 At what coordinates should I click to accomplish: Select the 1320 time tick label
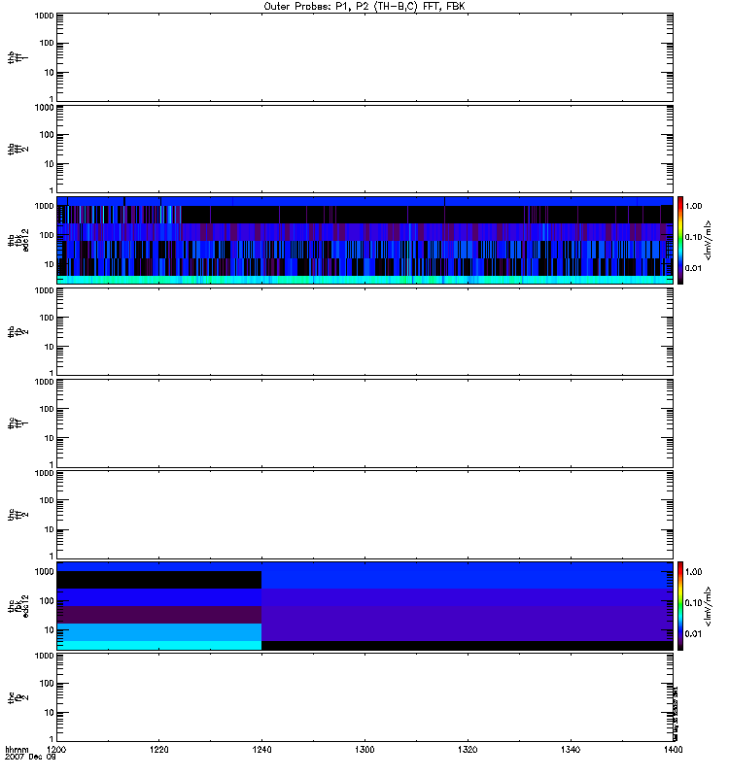[x=468, y=750]
